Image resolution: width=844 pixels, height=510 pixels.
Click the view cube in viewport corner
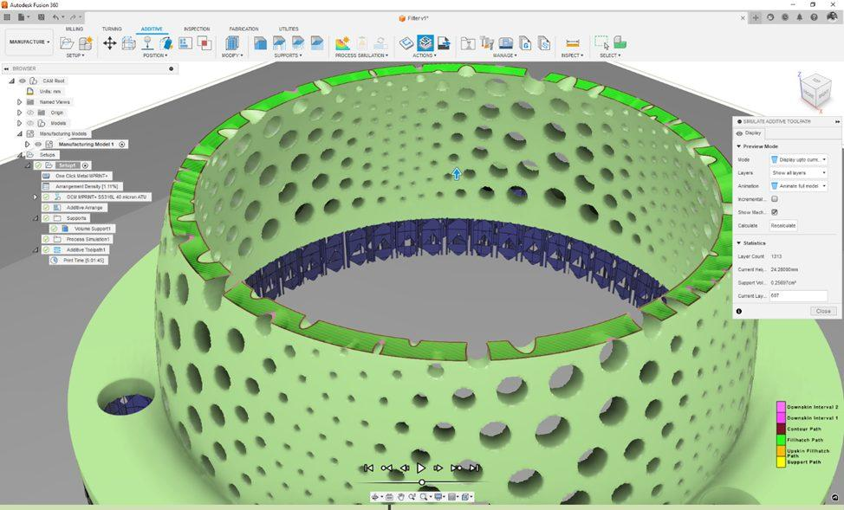[x=816, y=92]
